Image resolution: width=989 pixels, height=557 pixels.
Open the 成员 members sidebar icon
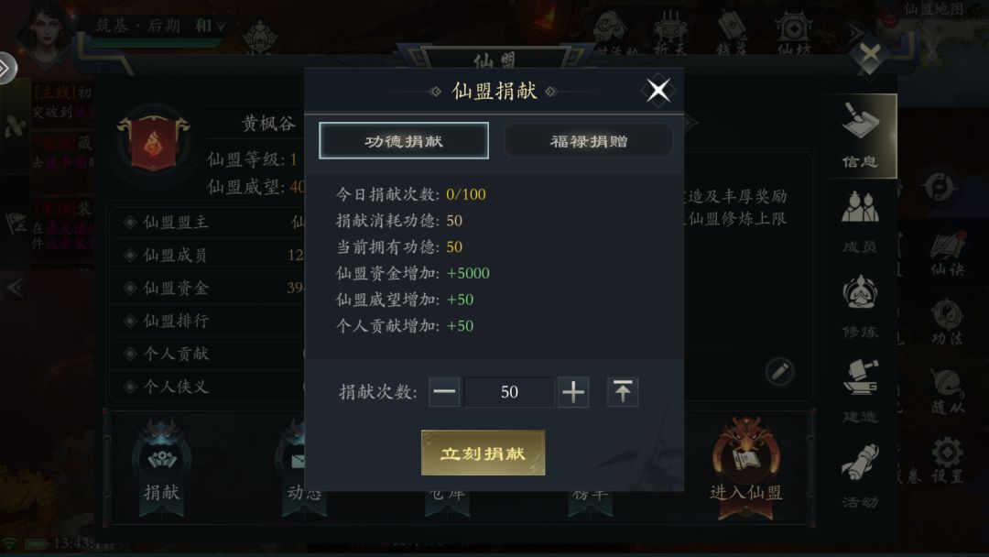pos(860,222)
